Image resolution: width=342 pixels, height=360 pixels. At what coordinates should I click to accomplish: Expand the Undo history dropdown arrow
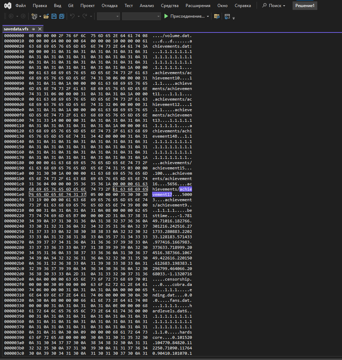pyautogui.click(x=78, y=17)
